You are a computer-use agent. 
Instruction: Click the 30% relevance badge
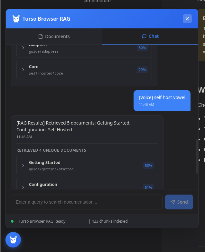(142, 48)
